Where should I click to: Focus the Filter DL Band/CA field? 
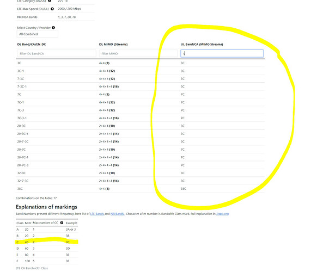coord(57,53)
